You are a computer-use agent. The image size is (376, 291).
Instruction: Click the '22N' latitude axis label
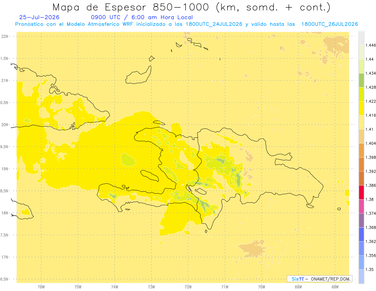point(5,36)
